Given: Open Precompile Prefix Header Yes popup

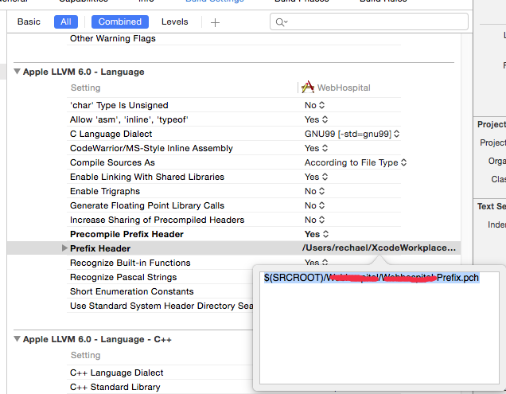Looking at the screenshot, I should 317,234.
